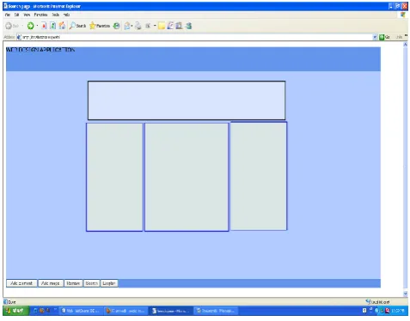Viewport: 410px width, 321px height.
Task: Click the red system tray icon
Action: [388, 311]
